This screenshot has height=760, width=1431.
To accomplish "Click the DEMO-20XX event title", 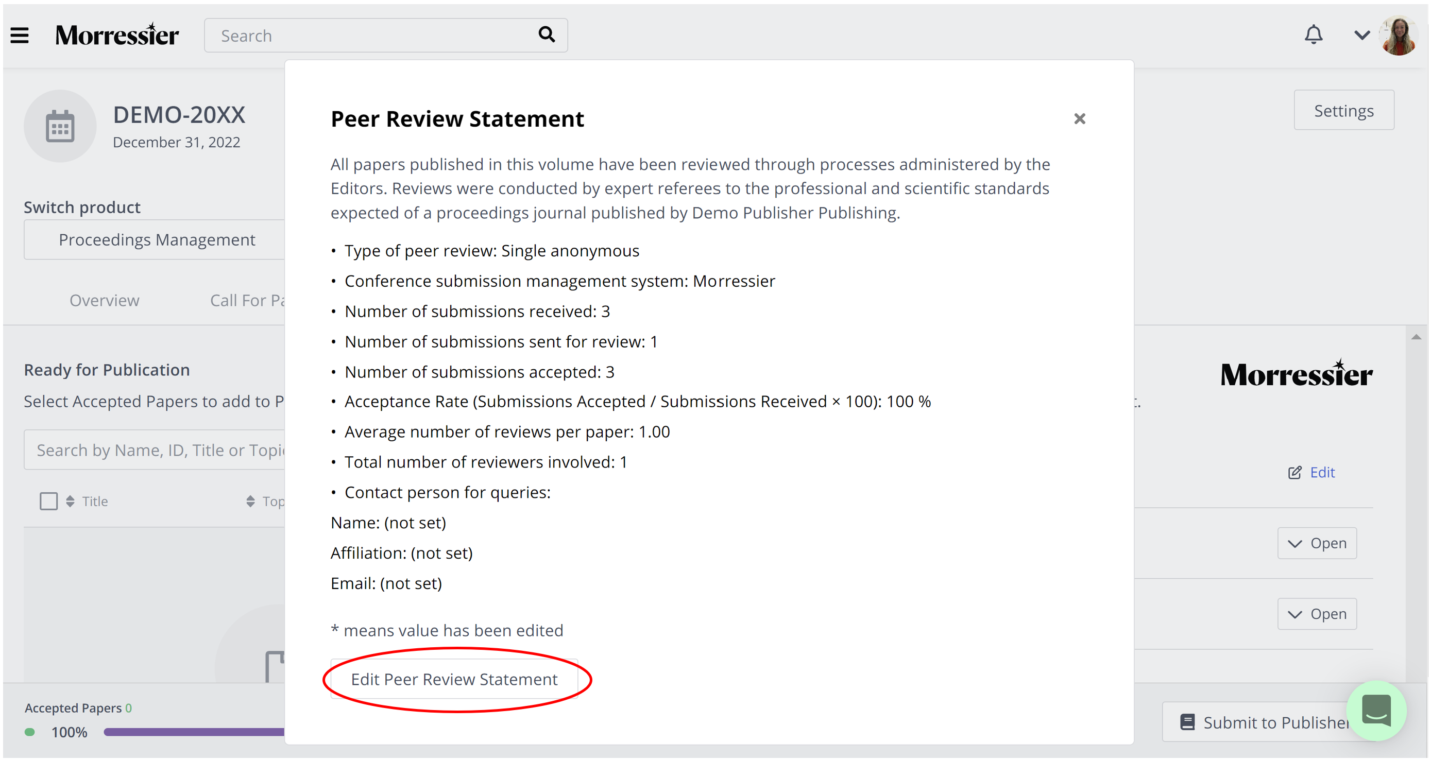I will pyautogui.click(x=179, y=115).
